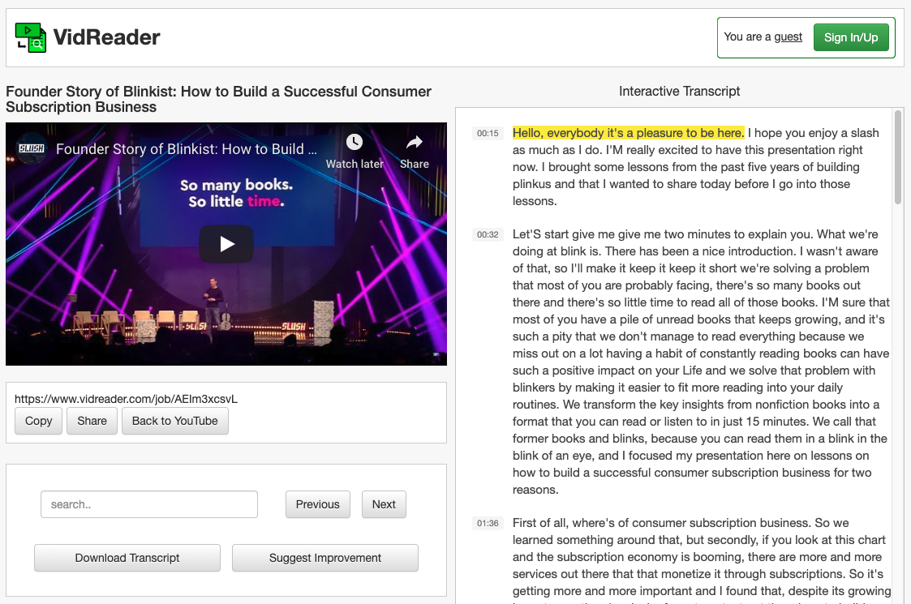Screen dimensions: 911x604
Task: Jump to timestamp 01:36
Action: 488,523
